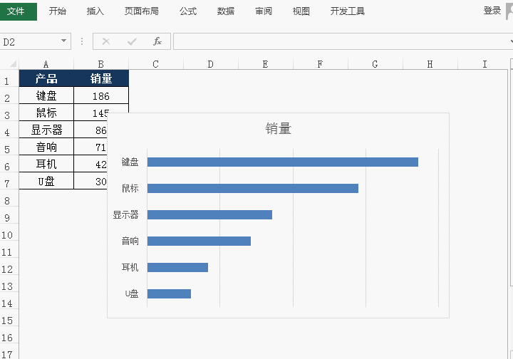Select the 音响 bar in the chart
The image size is (513, 359).
click(x=199, y=241)
